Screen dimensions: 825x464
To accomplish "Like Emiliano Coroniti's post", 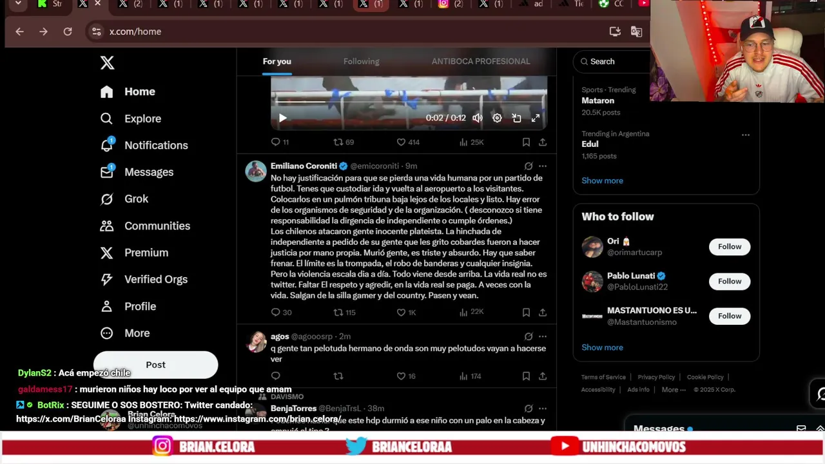I will coord(406,312).
